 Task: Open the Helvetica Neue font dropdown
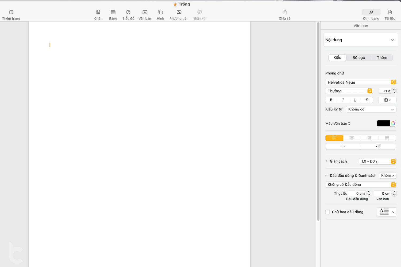361,82
